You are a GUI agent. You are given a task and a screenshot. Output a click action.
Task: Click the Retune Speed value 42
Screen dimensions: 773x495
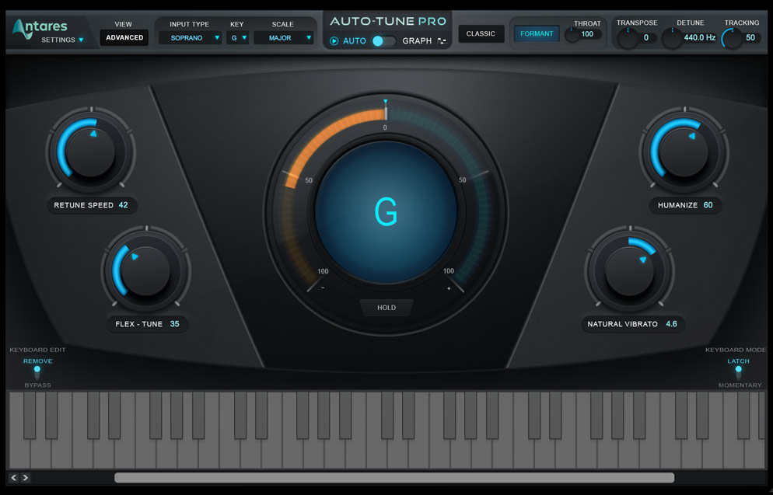pyautogui.click(x=123, y=205)
